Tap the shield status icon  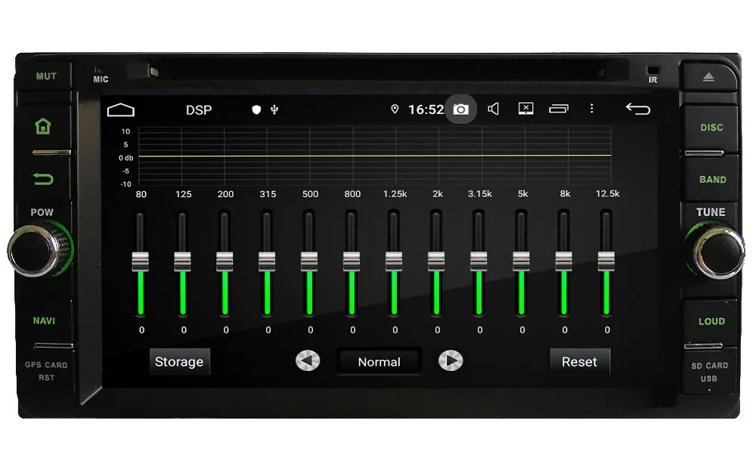coord(256,110)
